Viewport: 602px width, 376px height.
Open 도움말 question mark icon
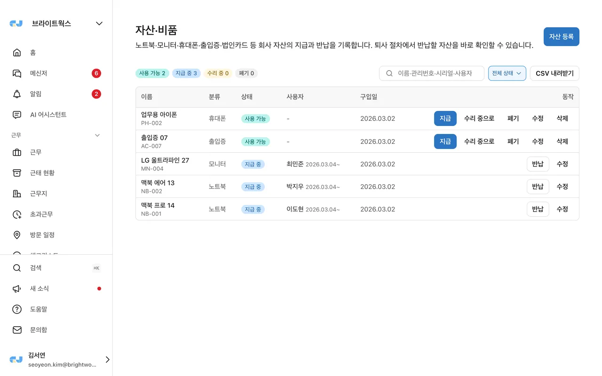[17, 309]
